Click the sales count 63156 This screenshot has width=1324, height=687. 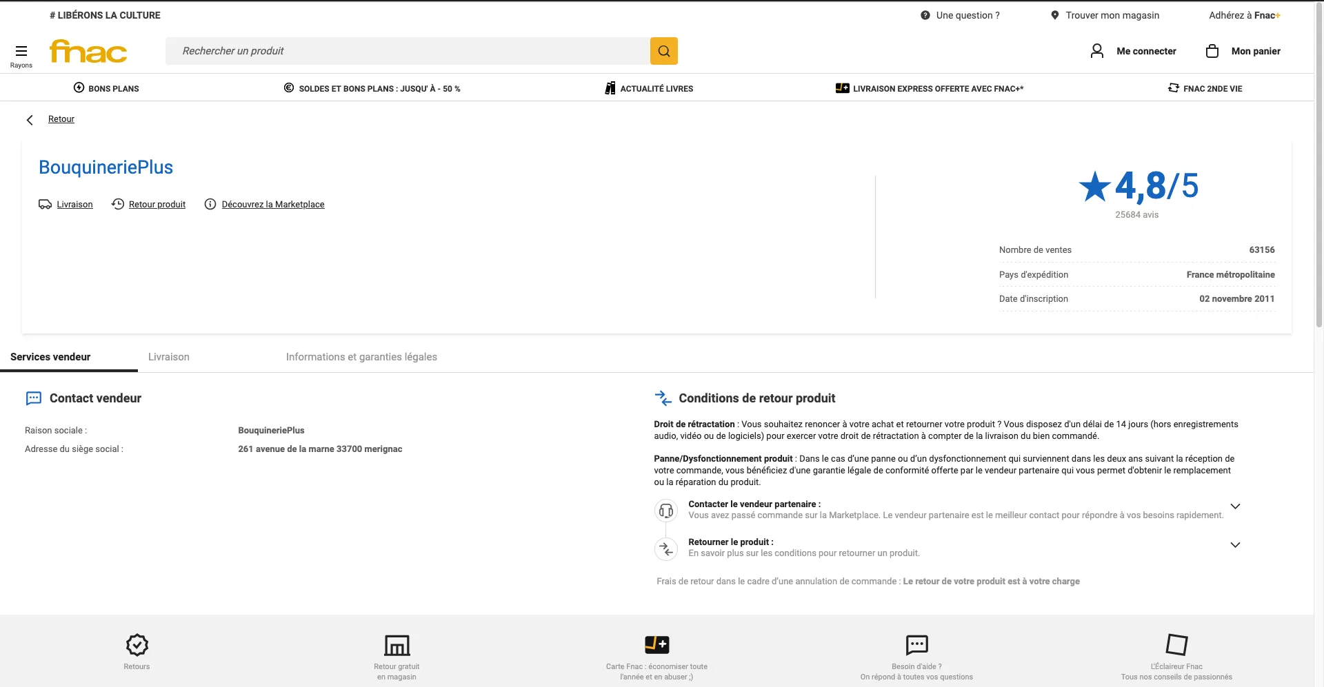(1262, 250)
